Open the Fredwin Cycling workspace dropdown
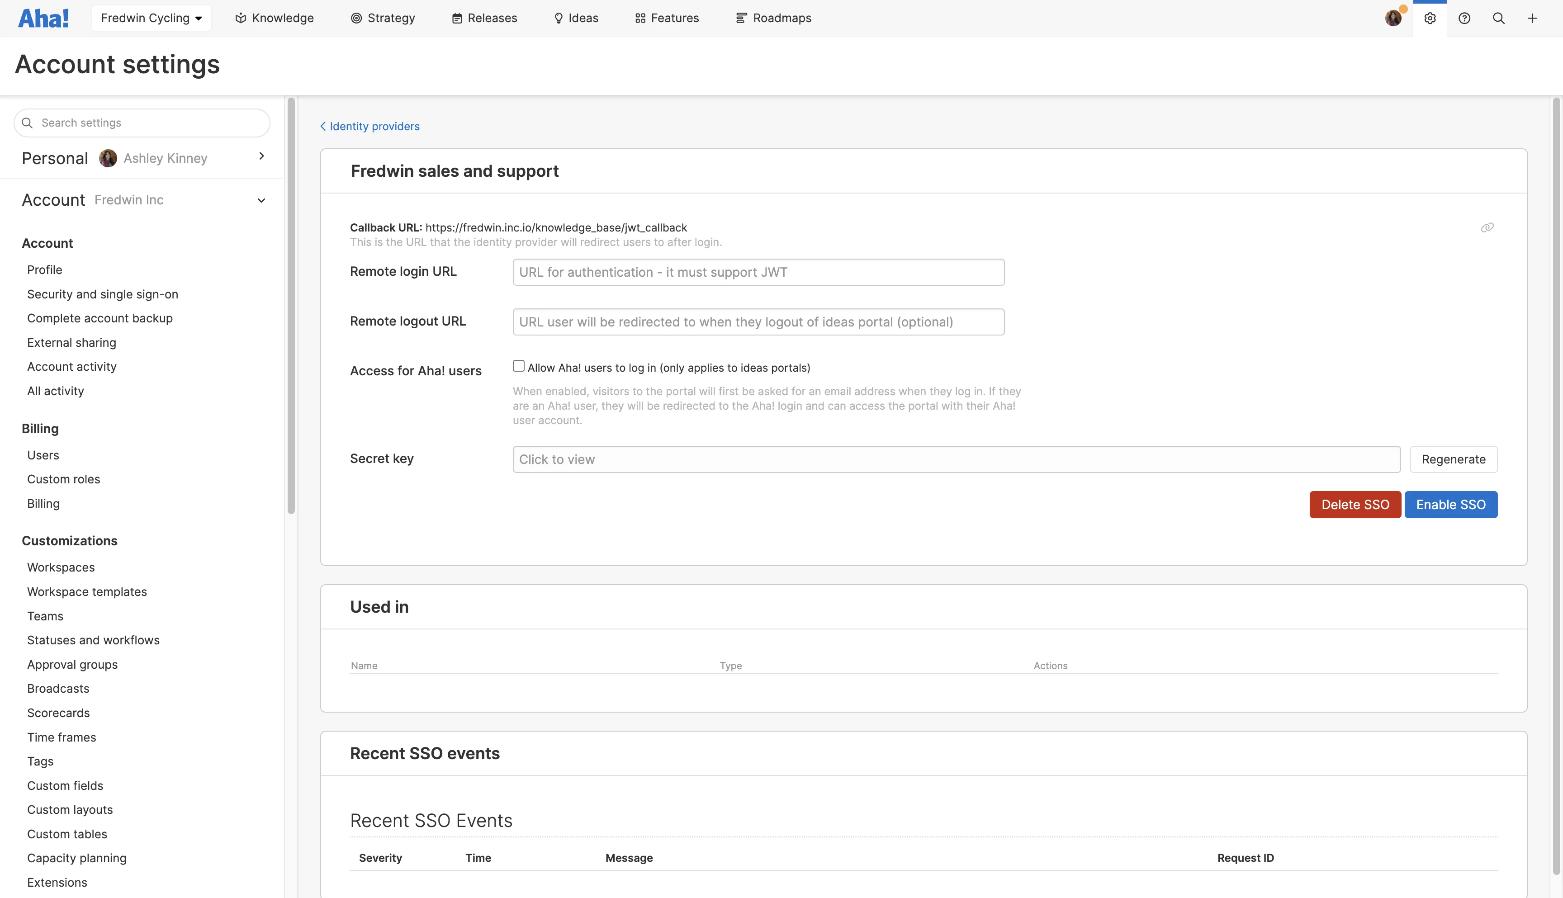 (x=151, y=19)
